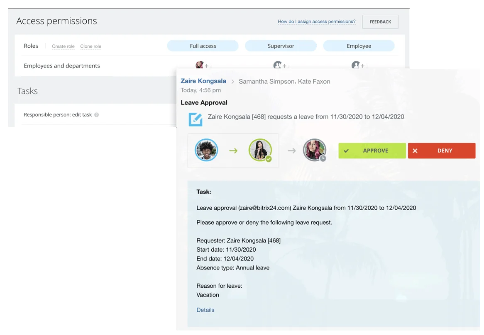The height and width of the screenshot is (335, 484).
Task: Click 'Responsible person: edit task' row
Action: [x=58, y=115]
